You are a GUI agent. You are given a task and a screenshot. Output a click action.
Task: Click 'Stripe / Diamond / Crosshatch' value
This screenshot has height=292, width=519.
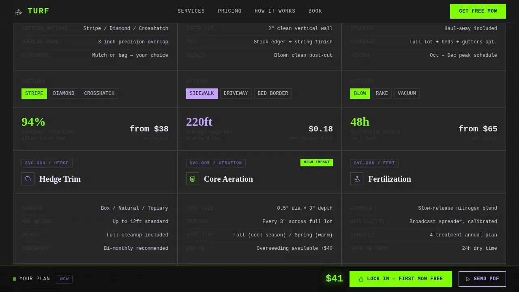(x=126, y=28)
